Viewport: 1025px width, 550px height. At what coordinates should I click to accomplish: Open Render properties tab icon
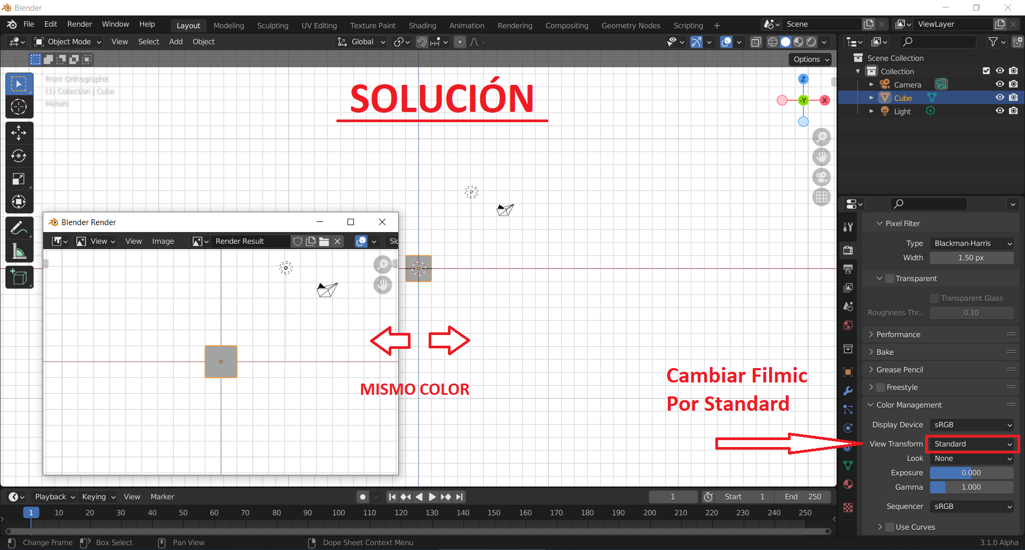click(848, 250)
